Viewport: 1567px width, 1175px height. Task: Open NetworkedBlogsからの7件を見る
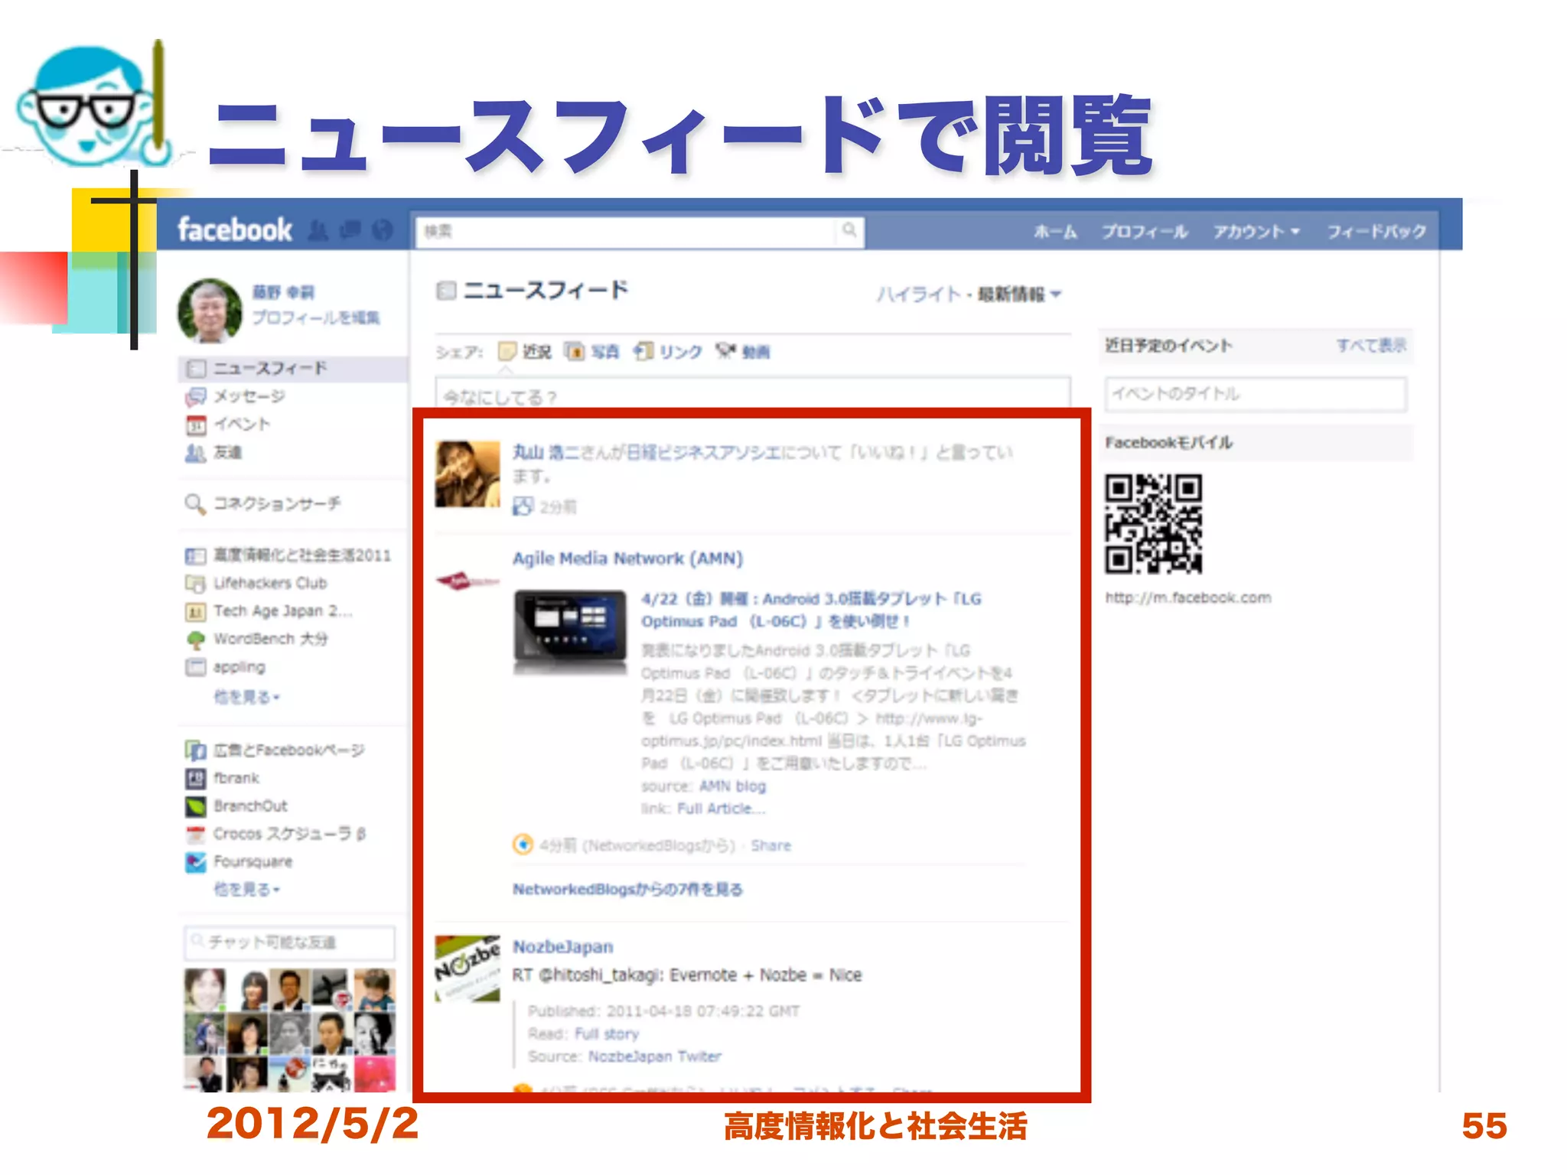pyautogui.click(x=627, y=890)
